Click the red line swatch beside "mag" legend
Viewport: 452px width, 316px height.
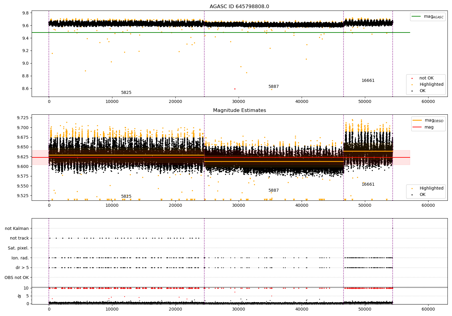tap(417, 127)
